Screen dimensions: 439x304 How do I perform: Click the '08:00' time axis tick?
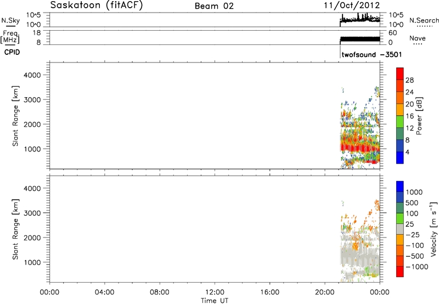point(160,292)
